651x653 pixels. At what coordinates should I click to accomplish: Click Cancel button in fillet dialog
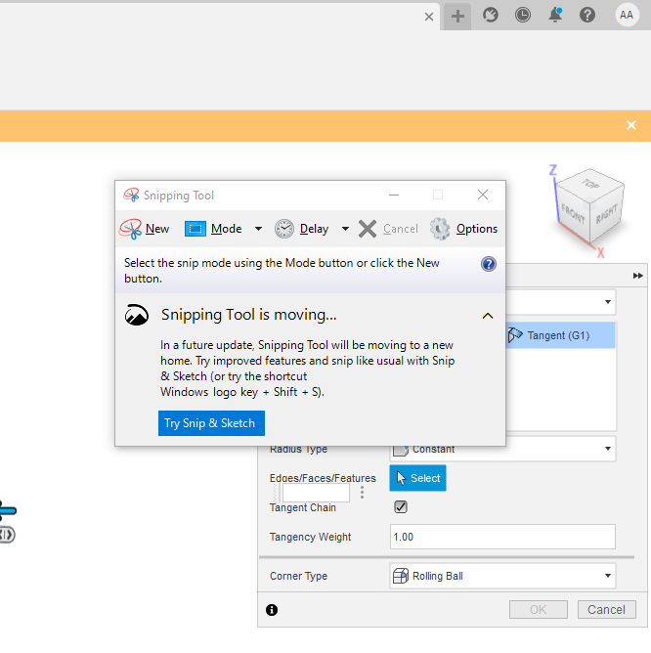pos(606,610)
